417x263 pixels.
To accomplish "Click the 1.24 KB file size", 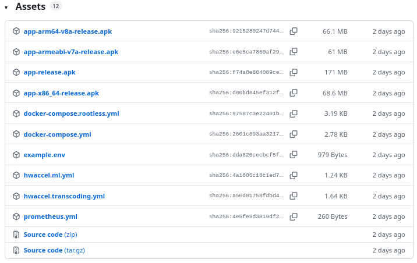I will pos(336,175).
